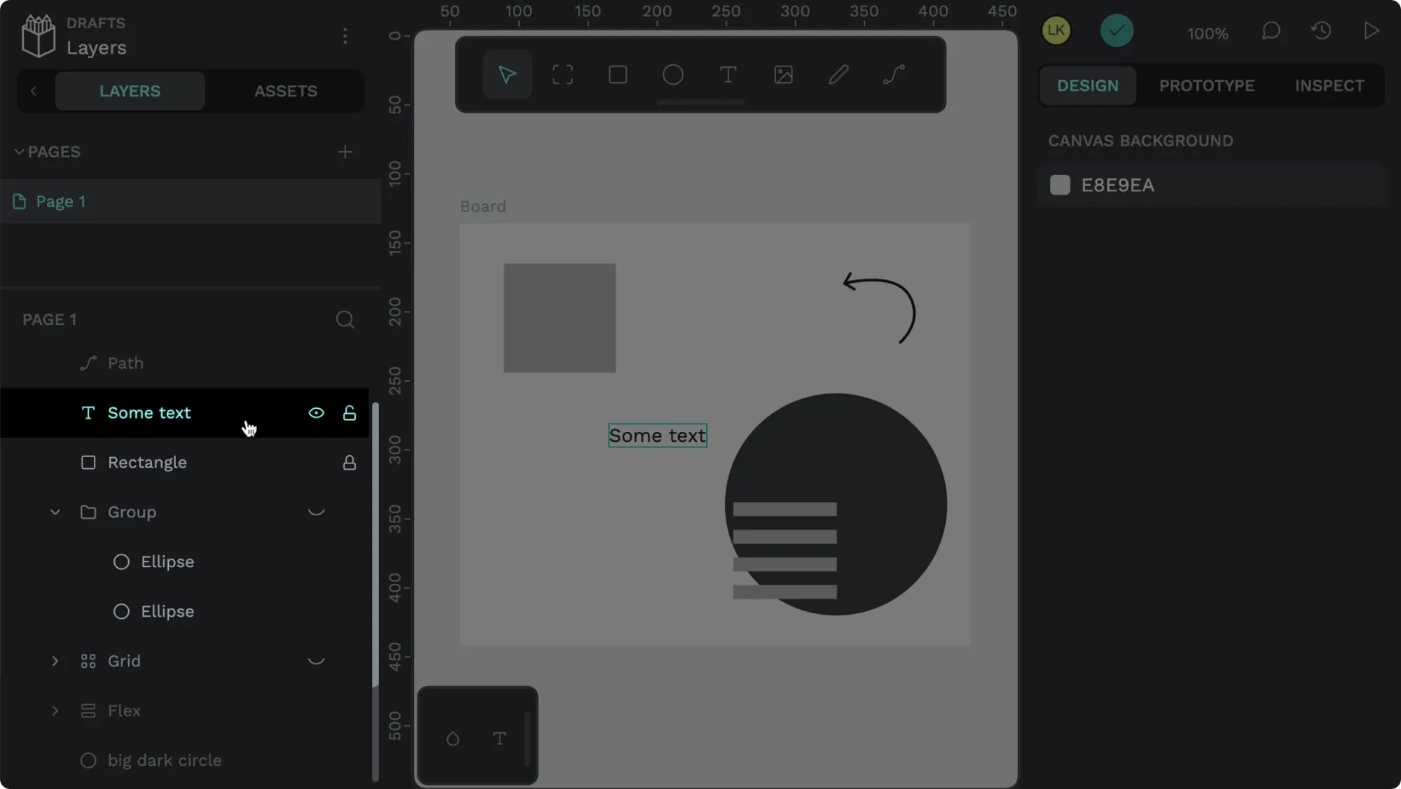Add a new page

(x=345, y=151)
